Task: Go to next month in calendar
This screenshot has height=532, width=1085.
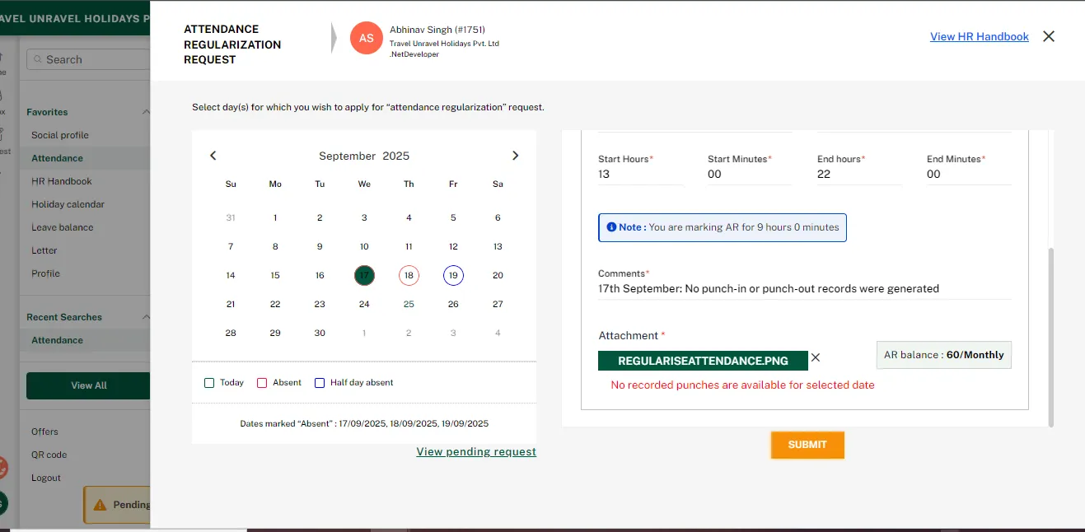Action: click(515, 156)
